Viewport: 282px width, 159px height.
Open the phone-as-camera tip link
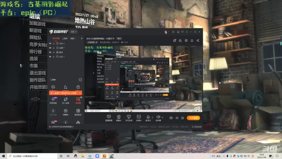click(63, 127)
